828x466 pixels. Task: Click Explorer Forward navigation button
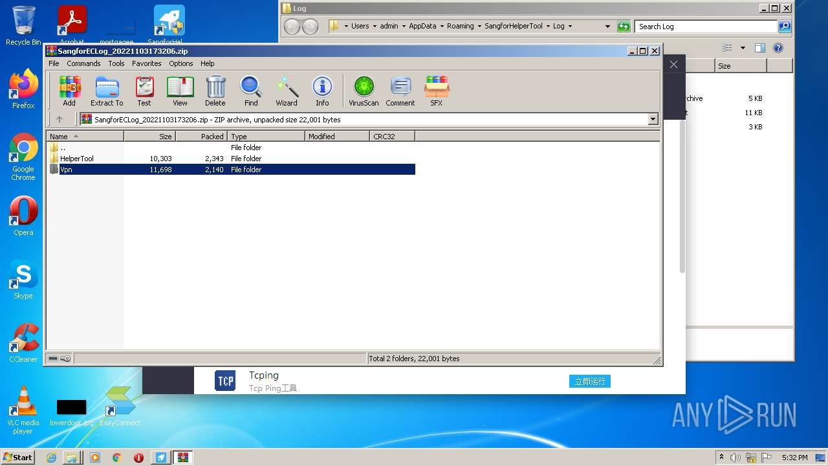(x=310, y=27)
